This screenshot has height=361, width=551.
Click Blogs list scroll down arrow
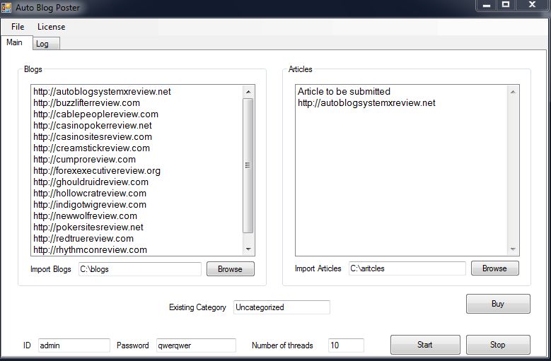pos(248,249)
